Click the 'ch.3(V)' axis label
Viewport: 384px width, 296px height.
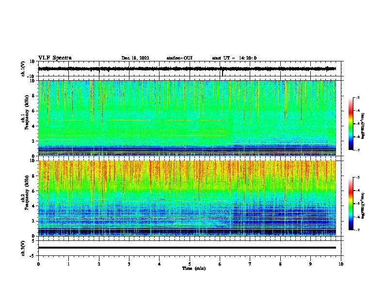point(23,248)
